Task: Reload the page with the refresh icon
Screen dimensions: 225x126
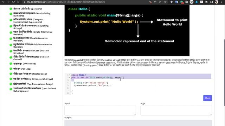Action: click(x=13, y=2)
